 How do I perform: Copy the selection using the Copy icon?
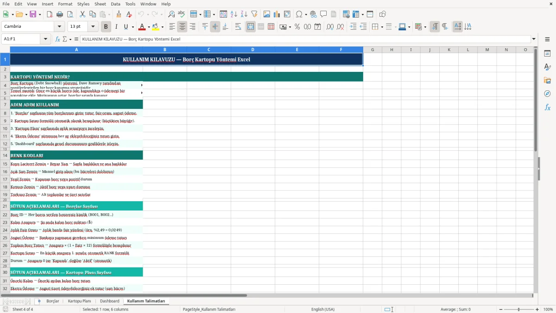pyautogui.click(x=93, y=14)
